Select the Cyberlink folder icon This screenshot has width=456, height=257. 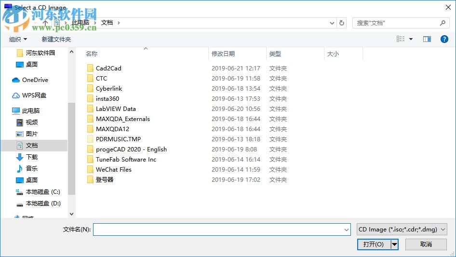tap(91, 89)
